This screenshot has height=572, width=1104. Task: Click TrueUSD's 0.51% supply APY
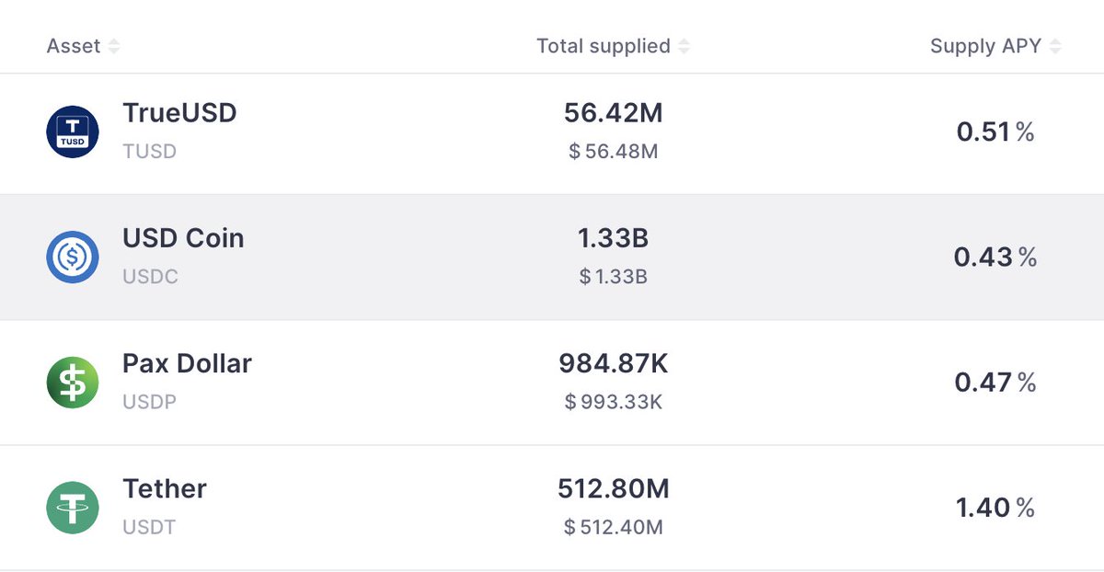click(x=995, y=132)
